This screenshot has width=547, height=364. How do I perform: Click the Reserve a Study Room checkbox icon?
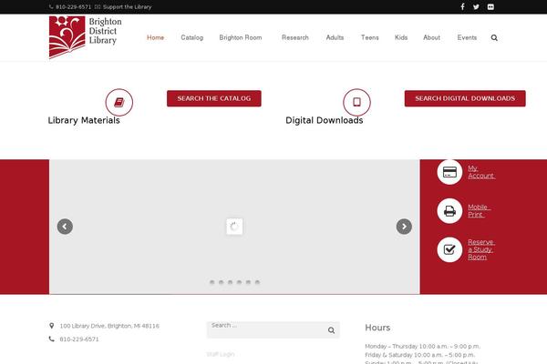pos(449,249)
